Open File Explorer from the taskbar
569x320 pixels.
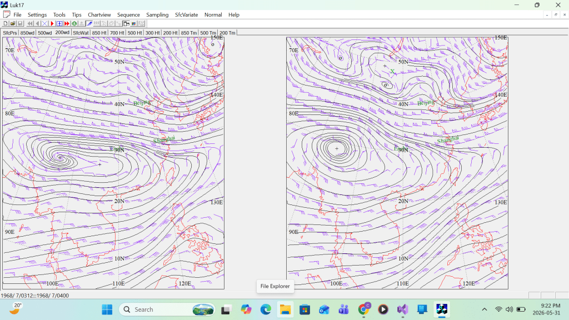pos(285,309)
